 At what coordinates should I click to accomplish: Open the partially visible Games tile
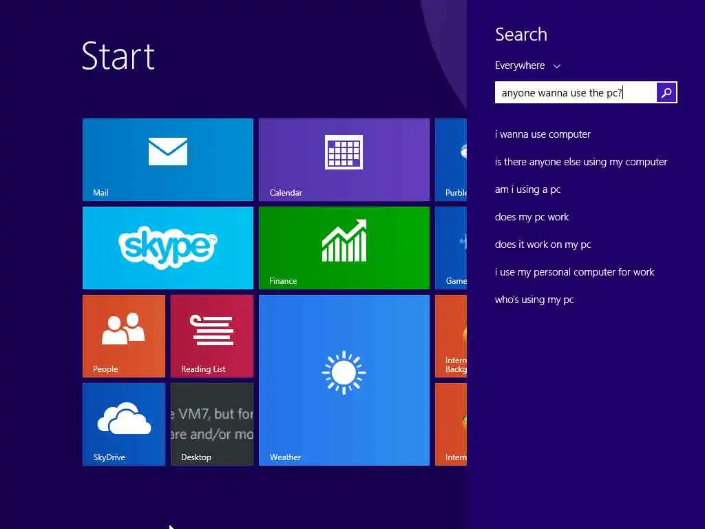pos(451,248)
